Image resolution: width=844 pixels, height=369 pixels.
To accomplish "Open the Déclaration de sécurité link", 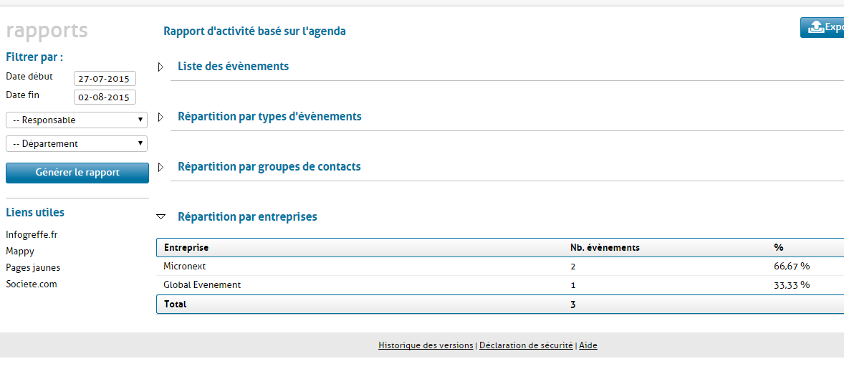I will pyautogui.click(x=526, y=345).
